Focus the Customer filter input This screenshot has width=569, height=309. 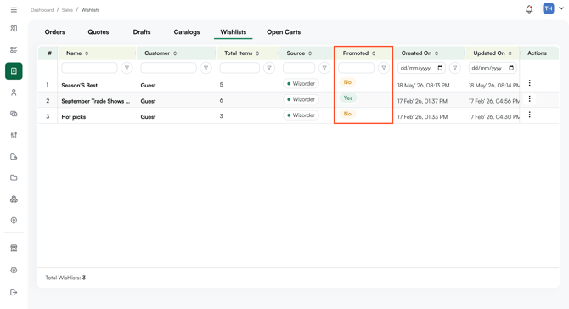(x=168, y=68)
